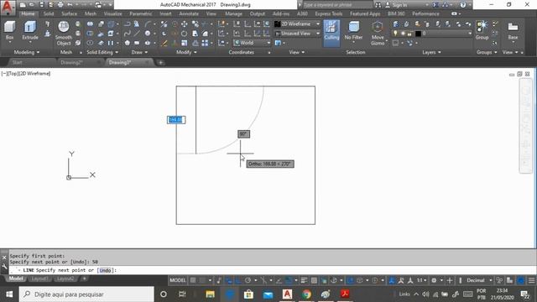Open the Express Tools ribbon tab
The image size is (537, 302).
[x=328, y=13]
